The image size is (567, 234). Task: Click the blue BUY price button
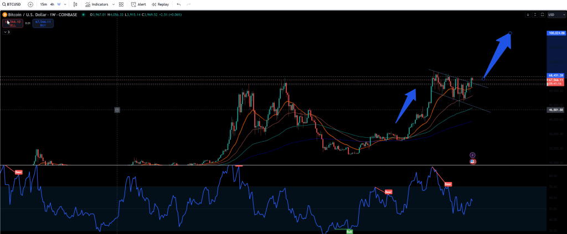[x=43, y=23]
